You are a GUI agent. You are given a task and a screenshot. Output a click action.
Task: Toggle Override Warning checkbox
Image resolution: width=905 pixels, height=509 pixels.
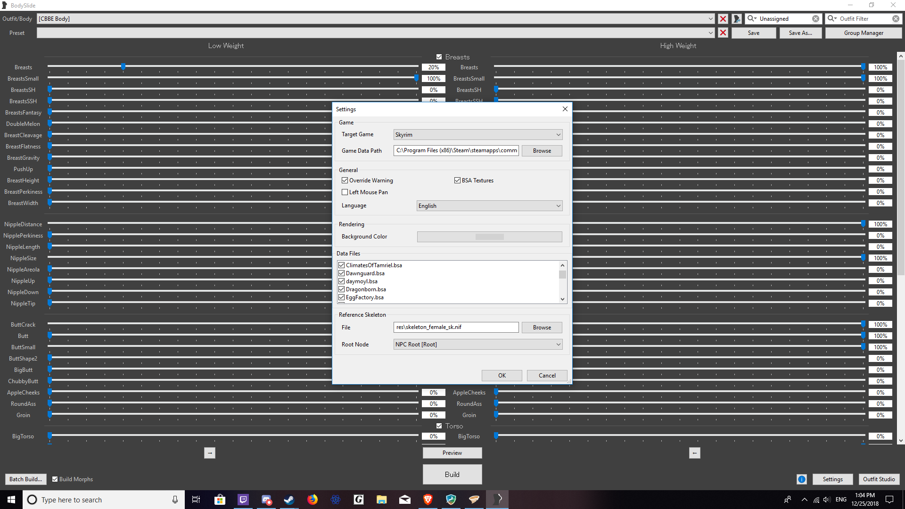click(345, 181)
